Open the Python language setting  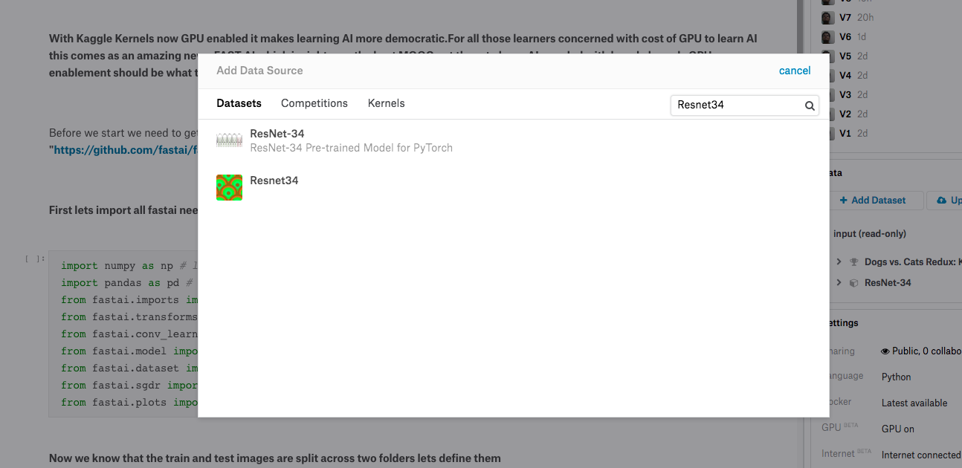click(x=896, y=377)
